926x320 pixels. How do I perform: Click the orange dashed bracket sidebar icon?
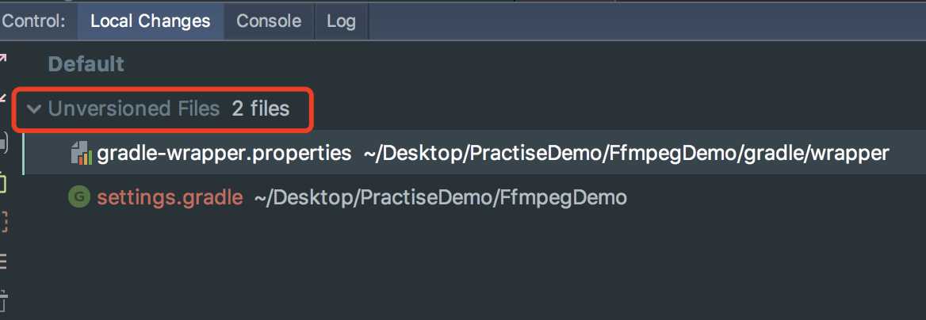click(x=3, y=221)
